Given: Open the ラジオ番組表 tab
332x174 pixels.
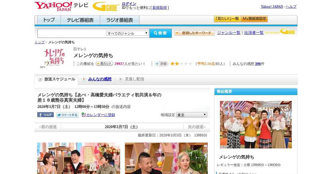Looking at the screenshot, I should [x=120, y=20].
